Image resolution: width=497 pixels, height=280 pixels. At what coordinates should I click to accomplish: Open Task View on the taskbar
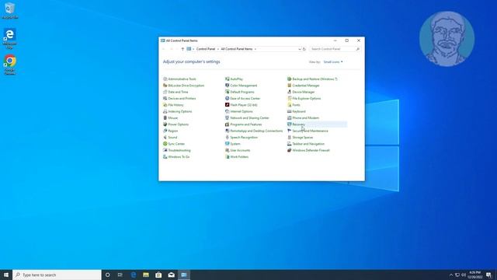click(x=120, y=275)
